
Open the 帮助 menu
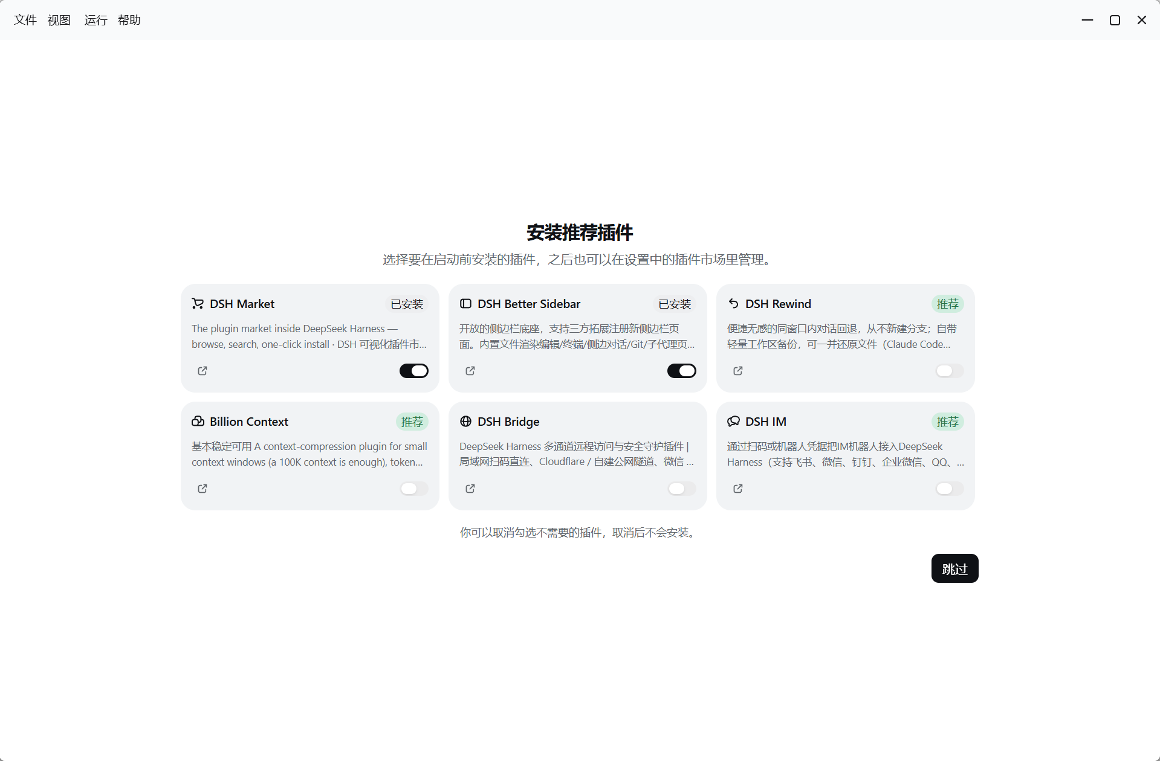(x=129, y=20)
